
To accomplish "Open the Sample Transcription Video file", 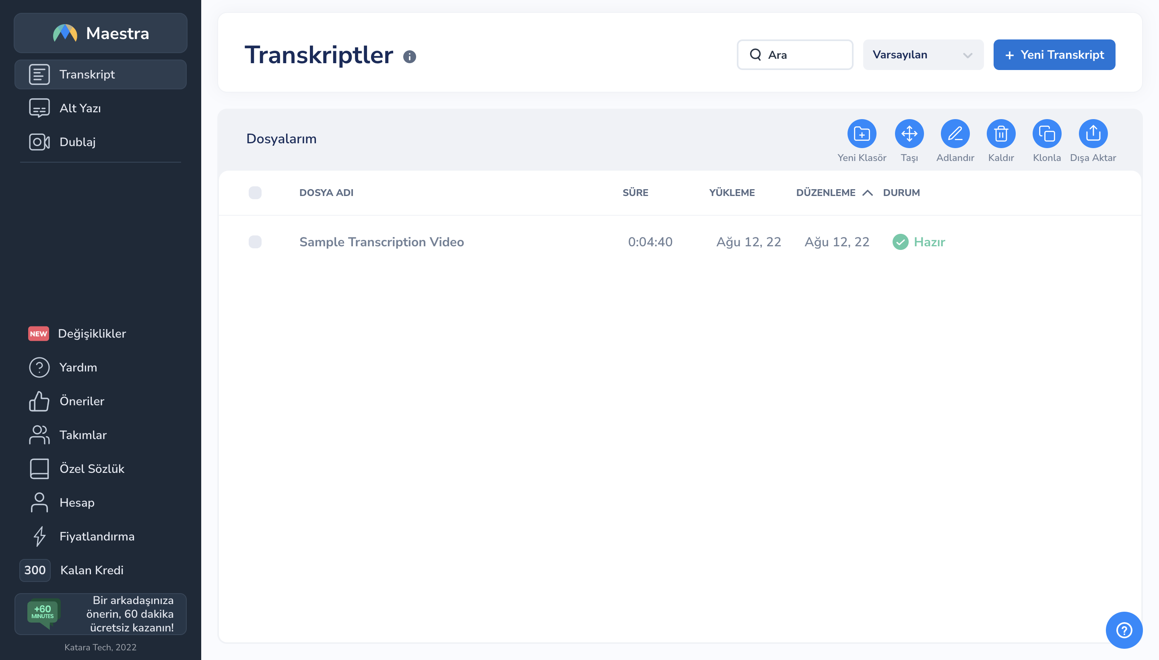I will 381,242.
